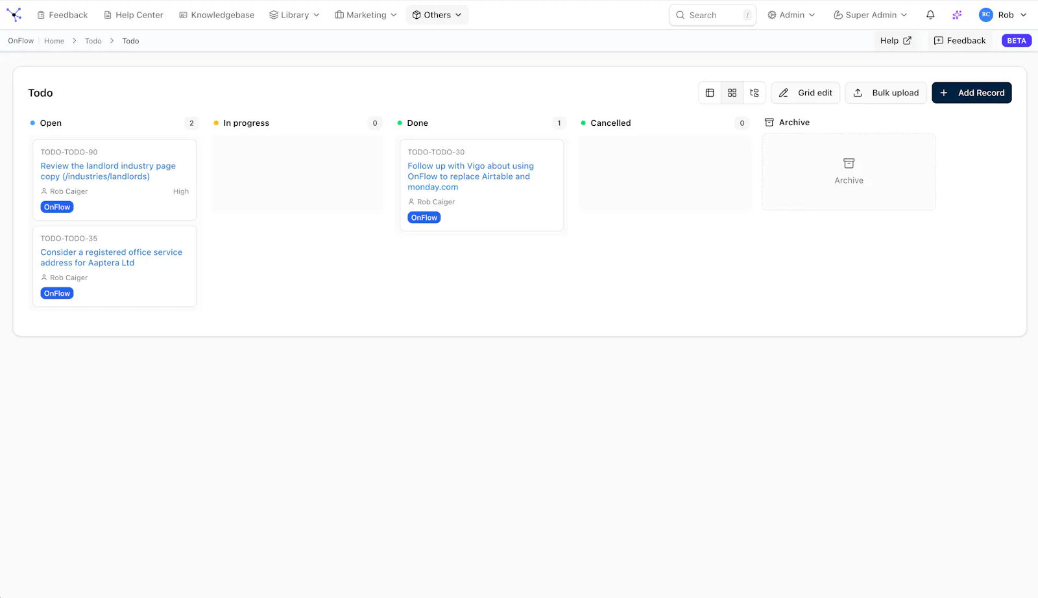The height and width of the screenshot is (598, 1038).
Task: Open the Super Admin dropdown
Action: pyautogui.click(x=870, y=15)
